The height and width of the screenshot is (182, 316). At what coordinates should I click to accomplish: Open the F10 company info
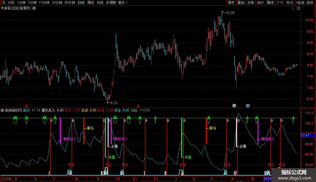click(x=280, y=3)
